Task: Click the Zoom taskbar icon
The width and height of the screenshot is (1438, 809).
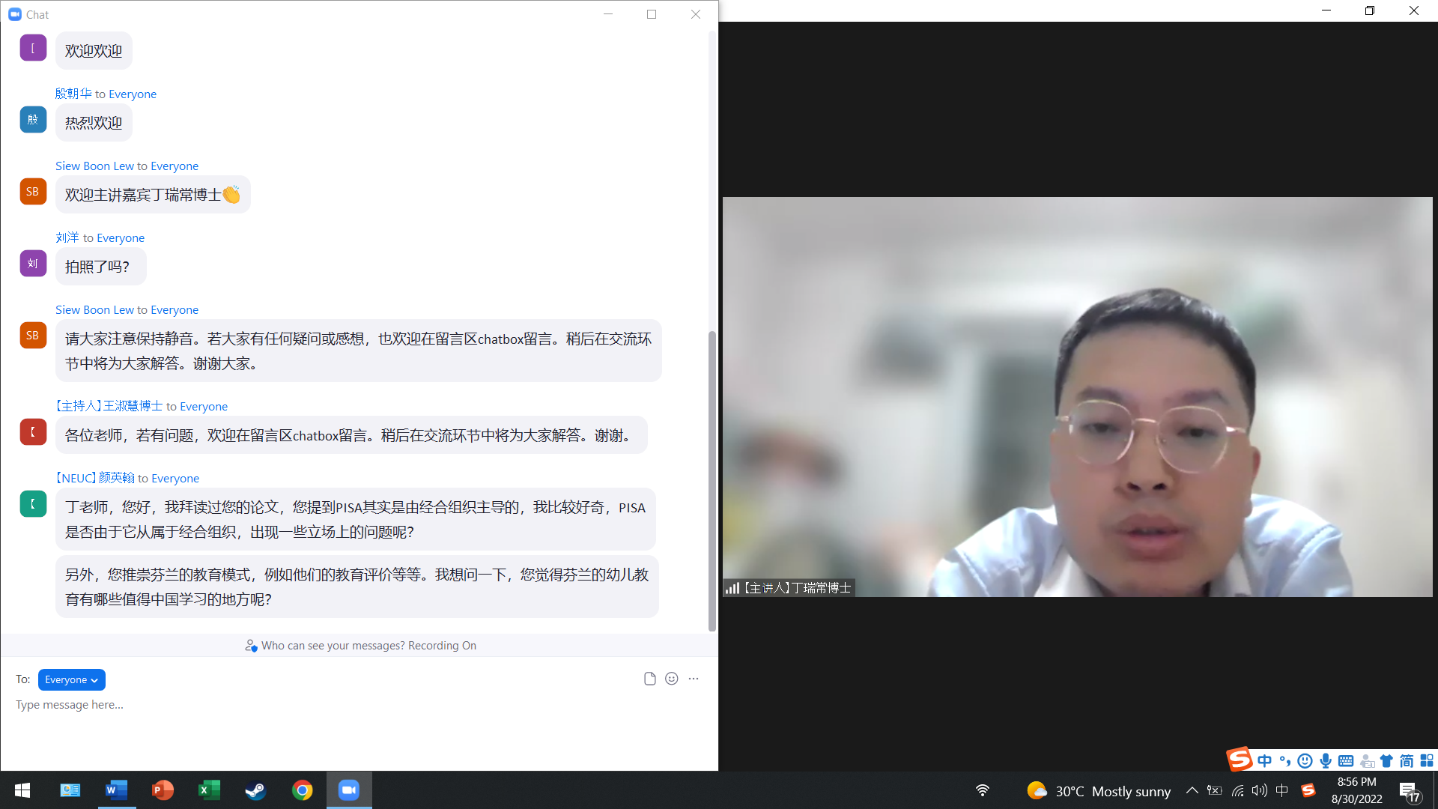Action: point(349,790)
